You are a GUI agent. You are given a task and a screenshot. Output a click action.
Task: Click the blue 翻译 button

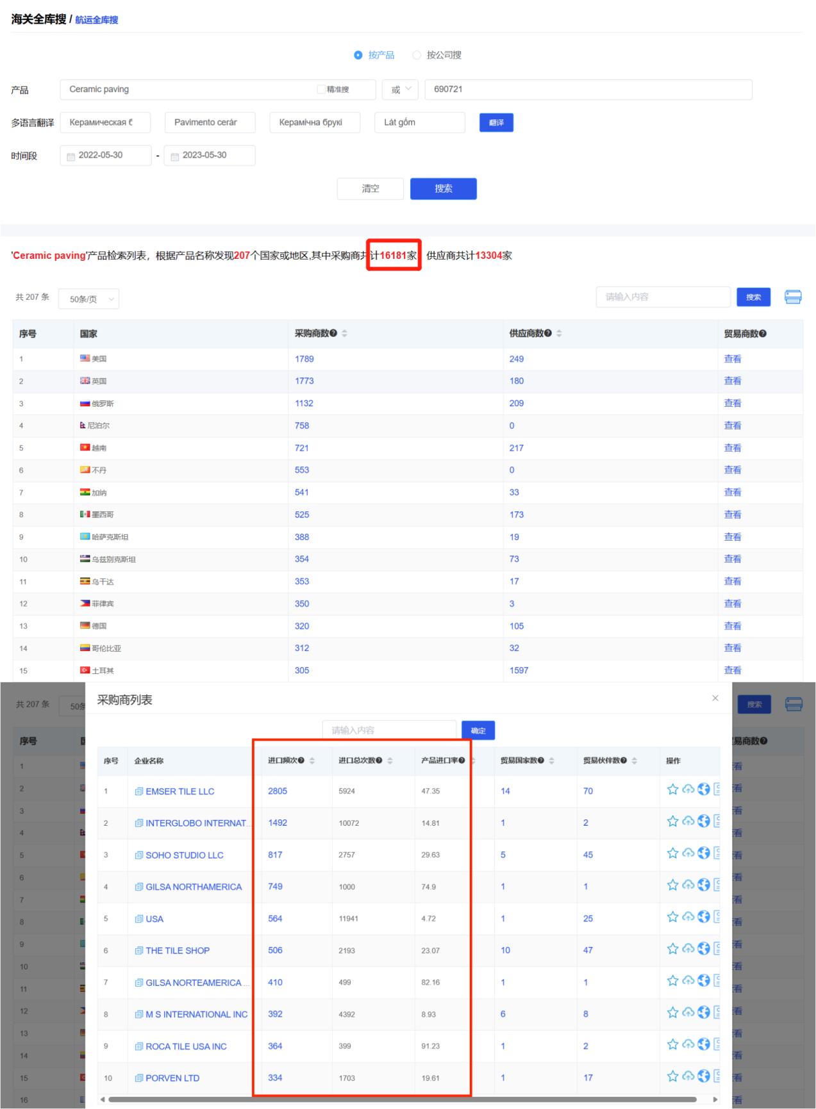tap(496, 122)
